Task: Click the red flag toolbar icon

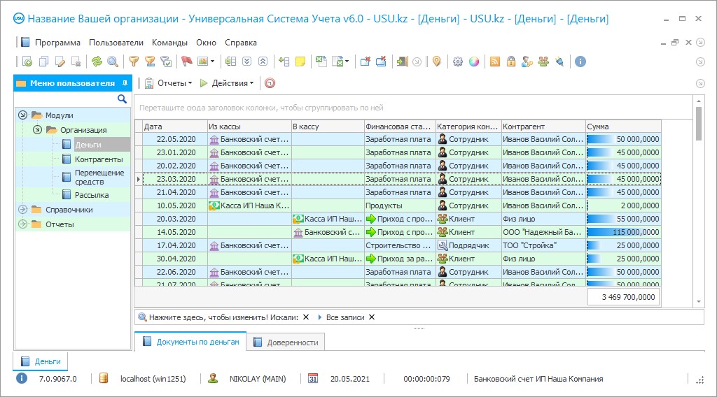Action: click(186, 62)
